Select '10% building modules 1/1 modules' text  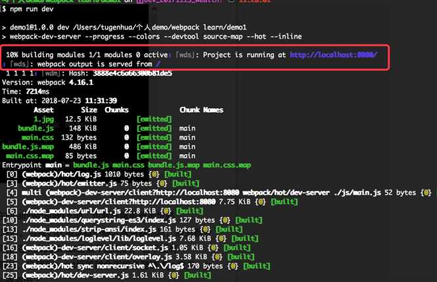[69, 55]
